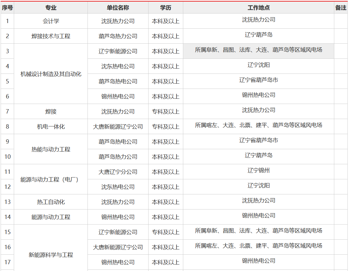Viewport: 349px width, 271px height.
Task: Select the 能源与动力工程（电厂） major cell
Action: (51, 179)
